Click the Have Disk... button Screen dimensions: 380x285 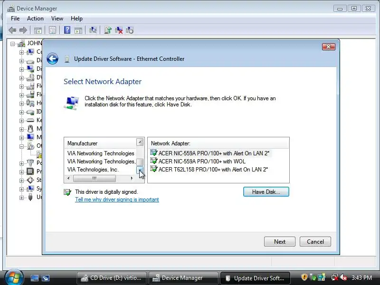(x=266, y=192)
